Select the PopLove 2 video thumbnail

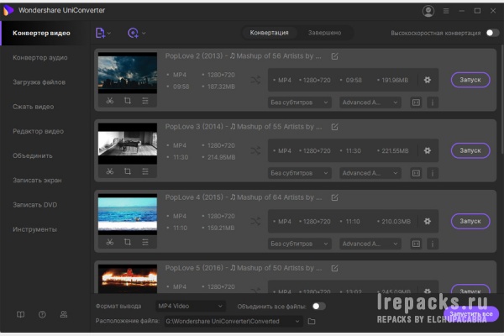(128, 73)
